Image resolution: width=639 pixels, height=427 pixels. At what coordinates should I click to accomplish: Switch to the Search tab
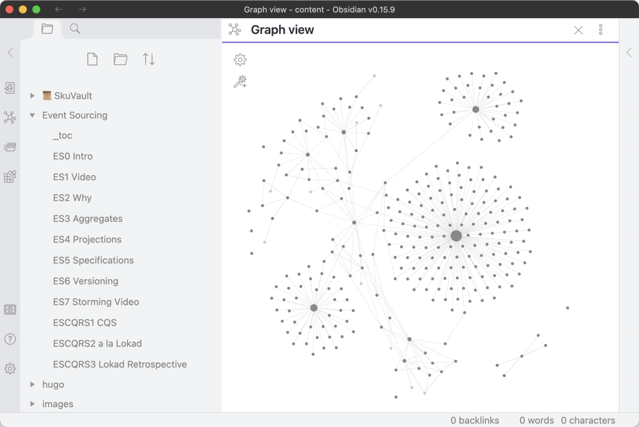click(x=75, y=29)
